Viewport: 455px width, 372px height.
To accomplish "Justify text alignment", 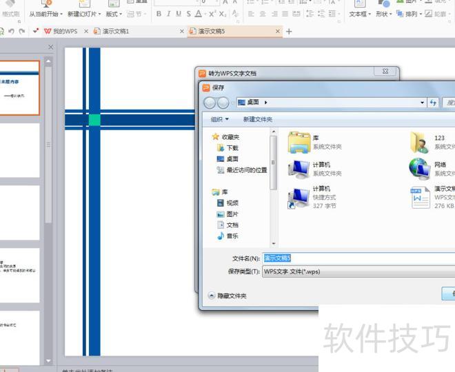I will click(285, 14).
